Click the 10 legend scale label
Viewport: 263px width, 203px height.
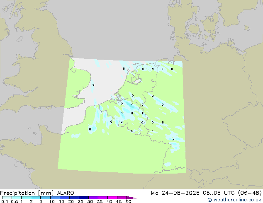coord(52,201)
